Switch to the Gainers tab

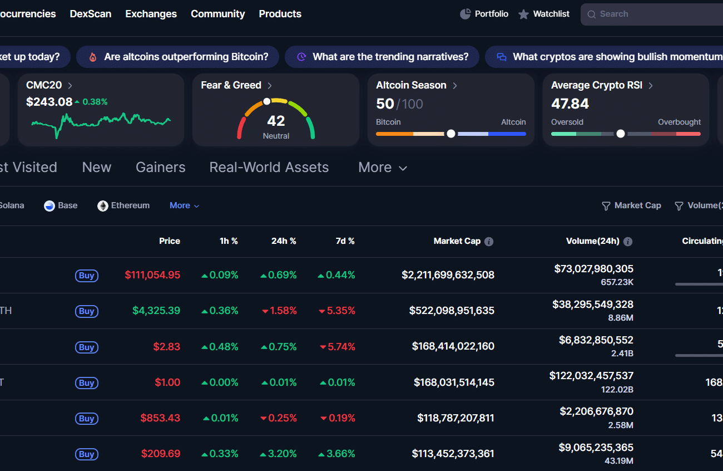(x=161, y=168)
